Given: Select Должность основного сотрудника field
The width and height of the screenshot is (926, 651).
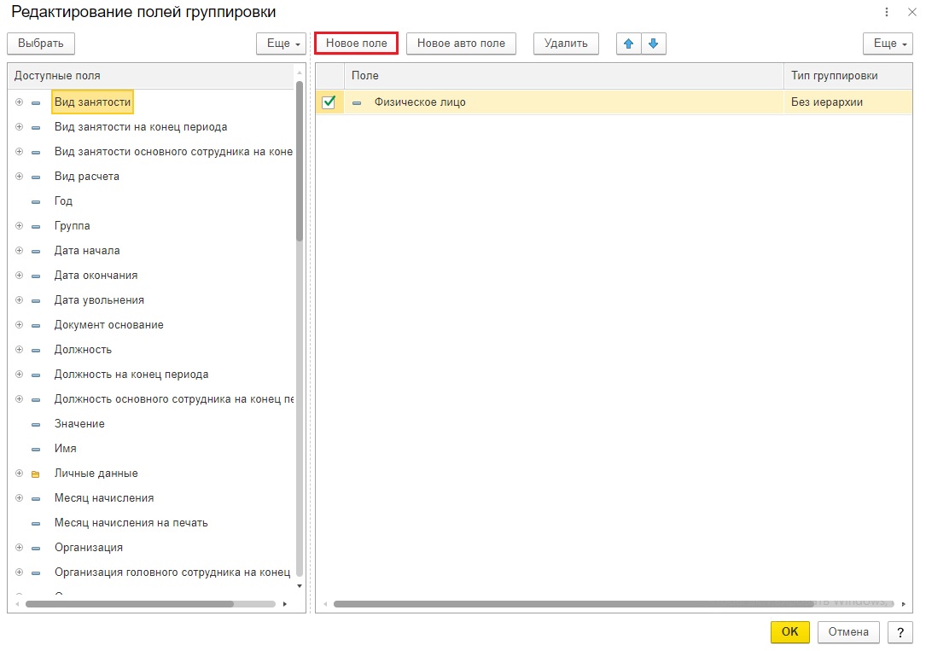Looking at the screenshot, I should (173, 399).
